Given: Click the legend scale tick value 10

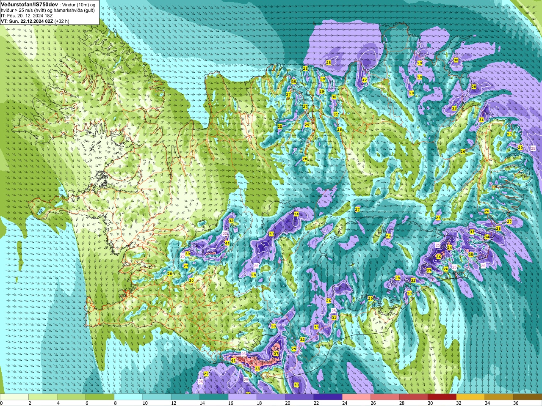Looking at the screenshot, I should [x=145, y=403].
